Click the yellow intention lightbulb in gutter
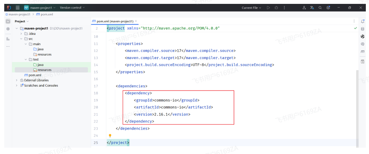The image size is (369, 154). [110, 136]
